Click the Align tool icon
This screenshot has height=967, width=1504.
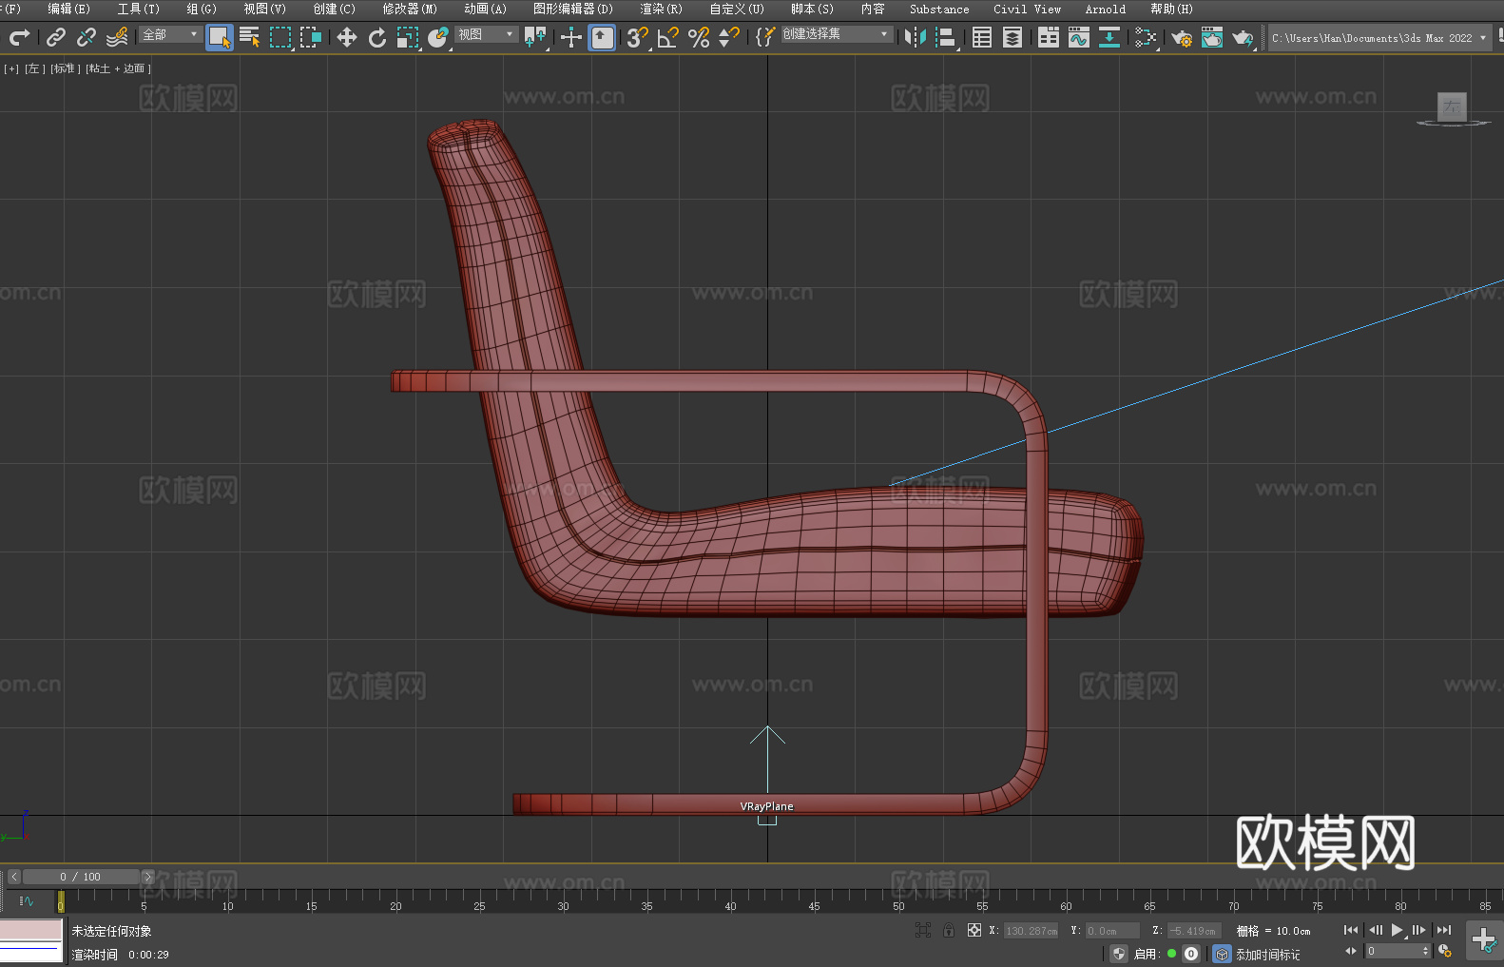[946, 37]
